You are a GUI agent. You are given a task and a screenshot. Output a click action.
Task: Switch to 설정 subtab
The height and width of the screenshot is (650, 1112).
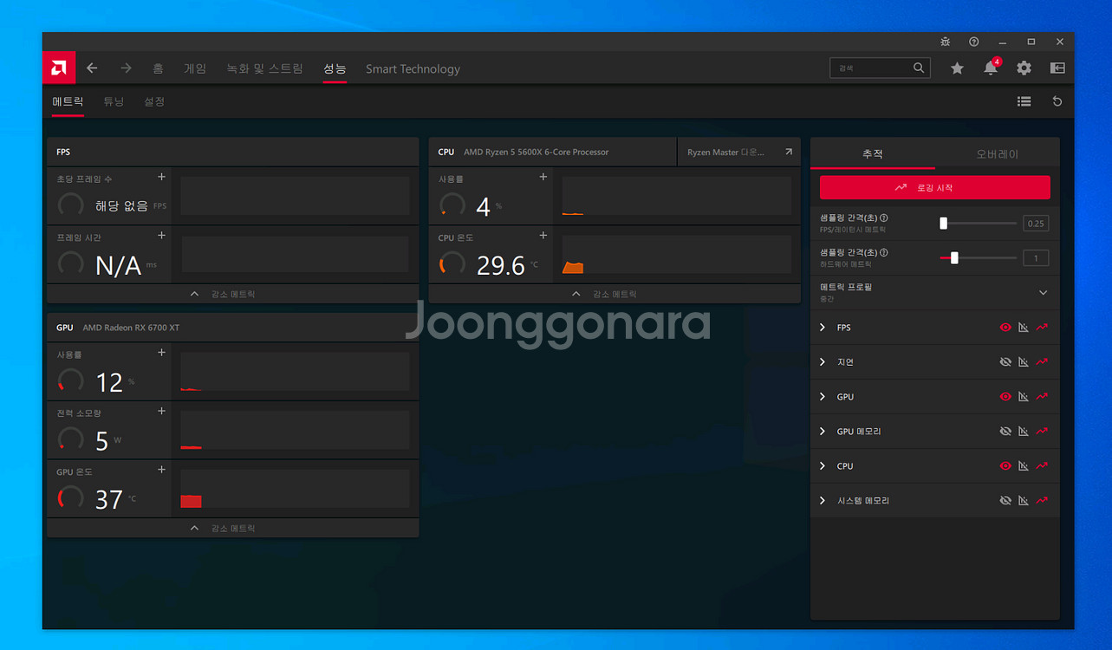pos(154,101)
